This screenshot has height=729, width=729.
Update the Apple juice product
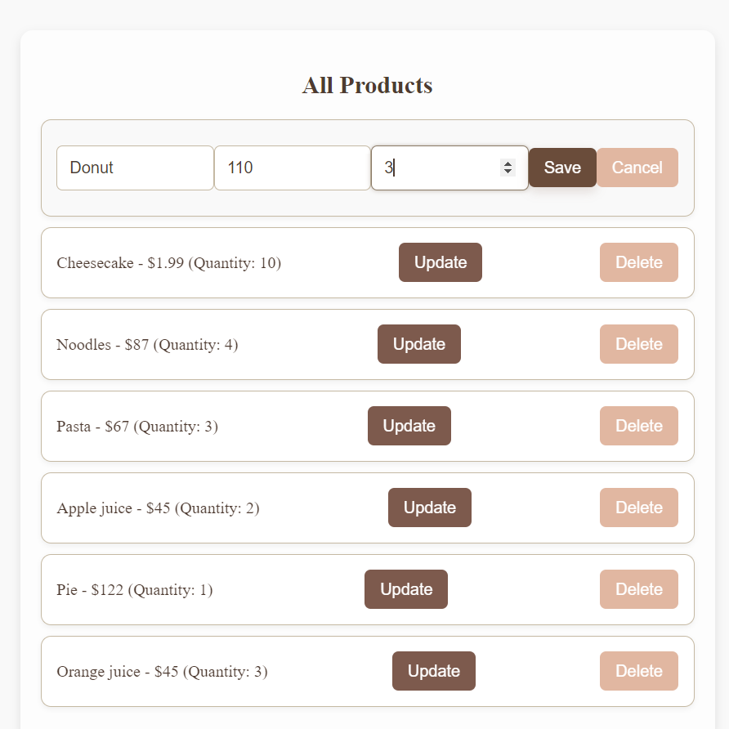[x=429, y=508]
